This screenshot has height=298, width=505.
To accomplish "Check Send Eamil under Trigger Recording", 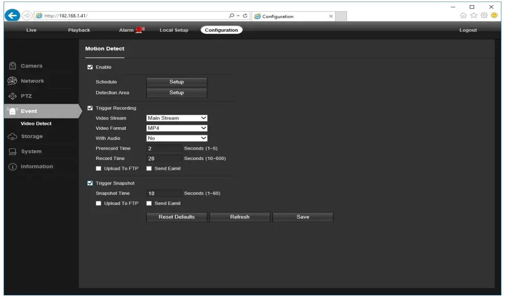I will (x=149, y=169).
